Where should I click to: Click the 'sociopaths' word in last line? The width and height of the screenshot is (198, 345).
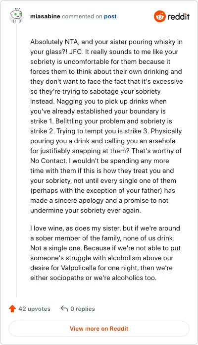(x=67, y=278)
